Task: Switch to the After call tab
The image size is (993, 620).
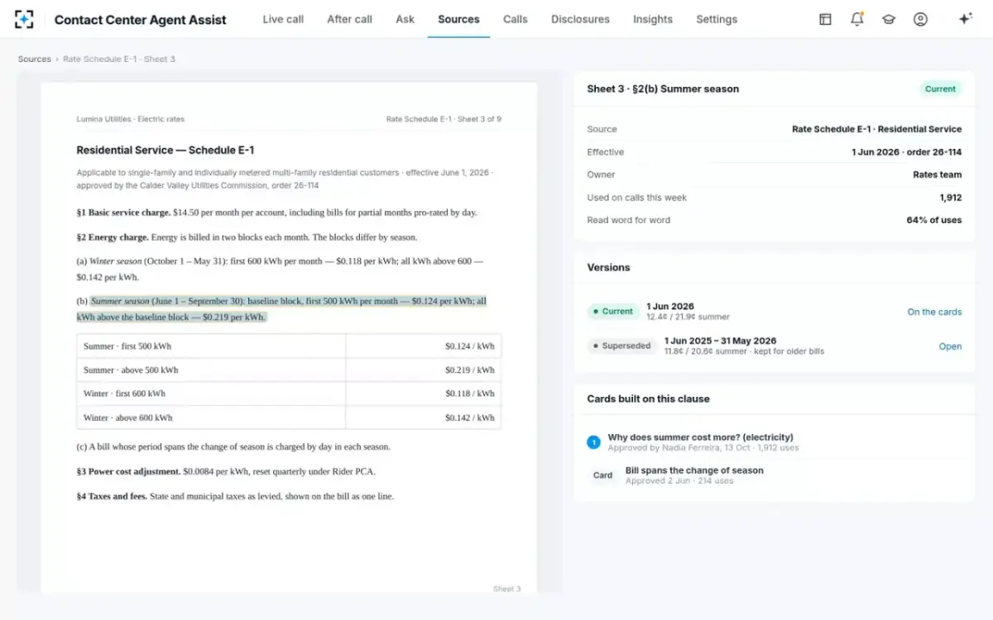Action: coord(349,19)
